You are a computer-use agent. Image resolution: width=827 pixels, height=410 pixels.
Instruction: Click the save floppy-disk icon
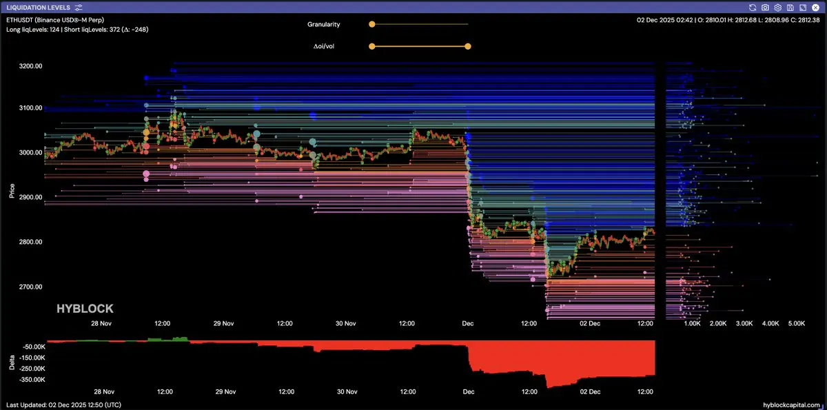click(x=790, y=7)
